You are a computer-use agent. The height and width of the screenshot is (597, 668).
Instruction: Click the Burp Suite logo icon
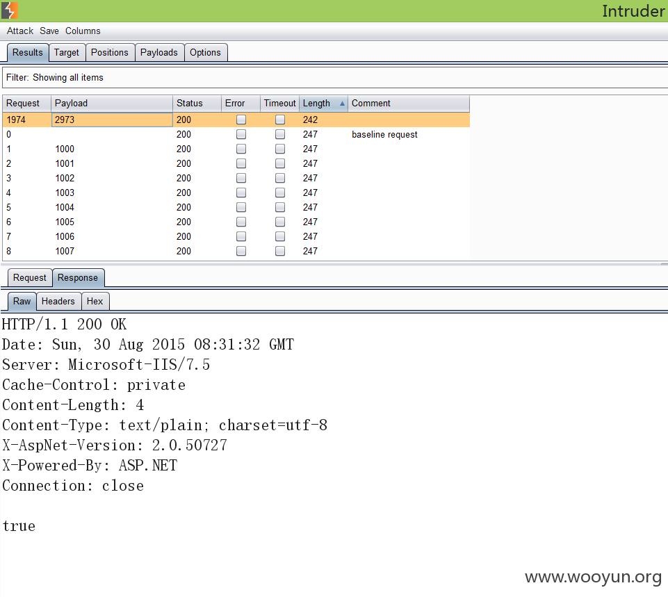[9, 10]
